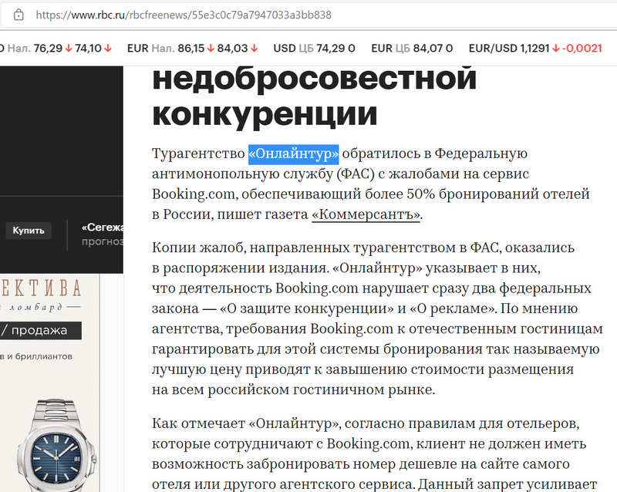Click the red down arrow after 76,29
This screenshot has height=492, width=617.
69,48
